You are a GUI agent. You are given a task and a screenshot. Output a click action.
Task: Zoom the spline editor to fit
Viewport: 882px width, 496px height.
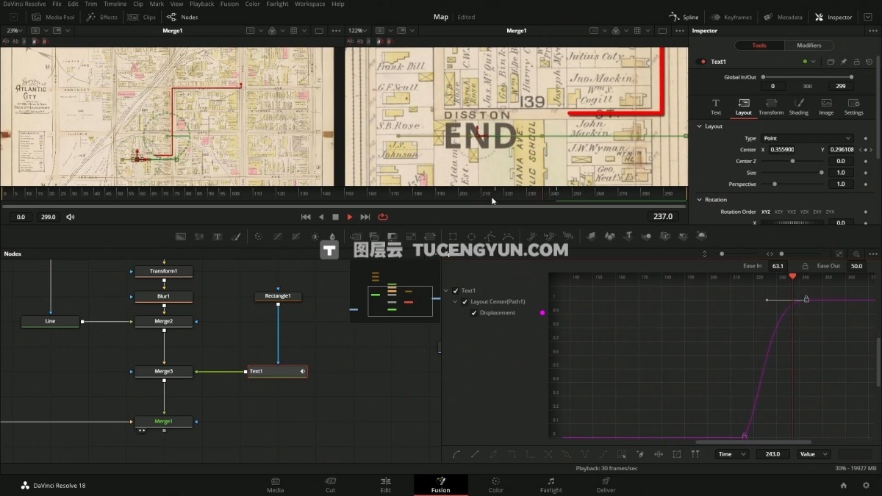click(839, 254)
